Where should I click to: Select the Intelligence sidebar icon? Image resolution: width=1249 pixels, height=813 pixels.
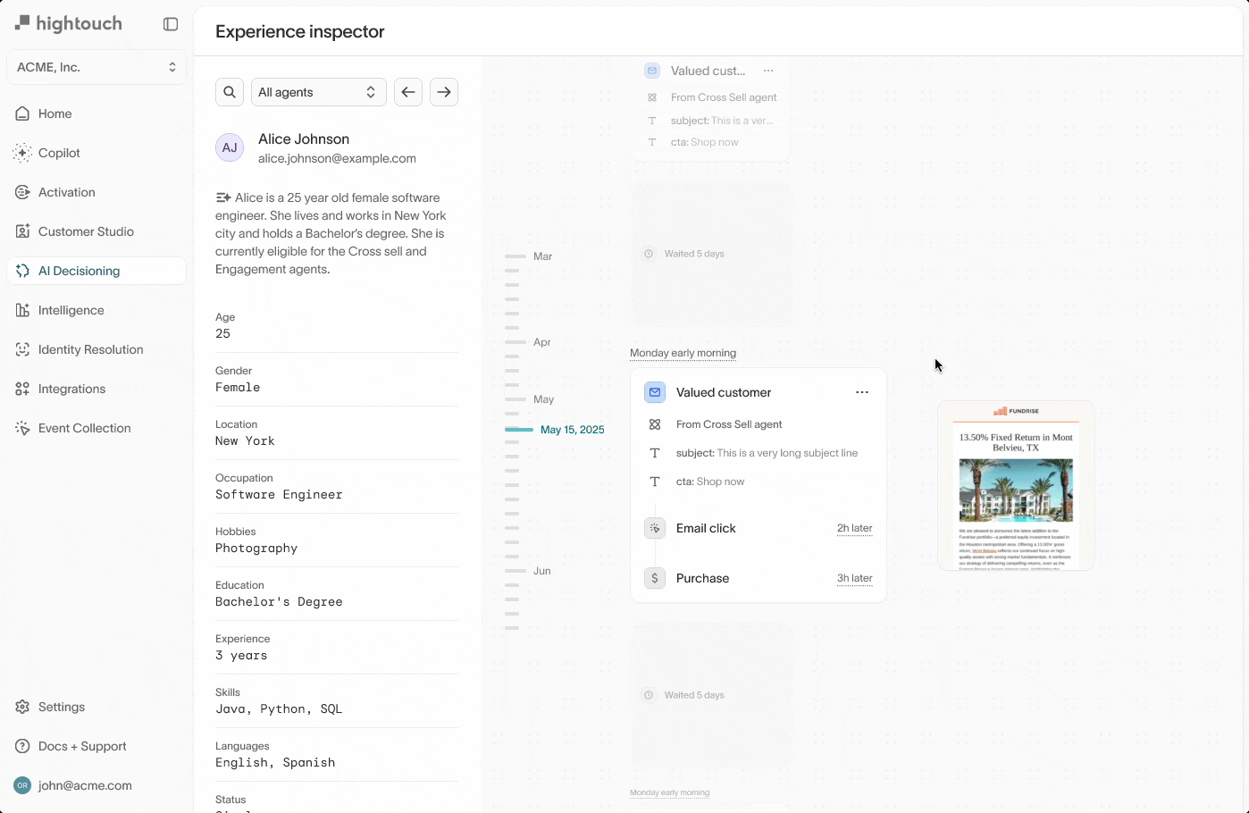(22, 310)
